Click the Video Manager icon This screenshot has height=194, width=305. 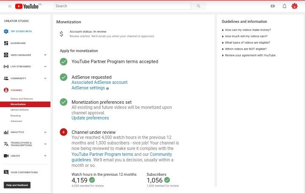tap(6, 55)
